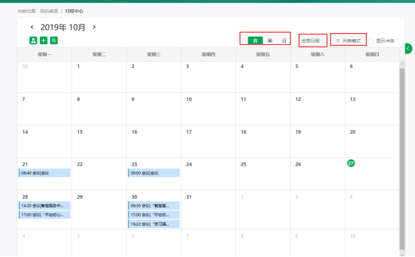Screen dimensions: 415x257
Task: Open the green person schedule icon
Action: 33,41
